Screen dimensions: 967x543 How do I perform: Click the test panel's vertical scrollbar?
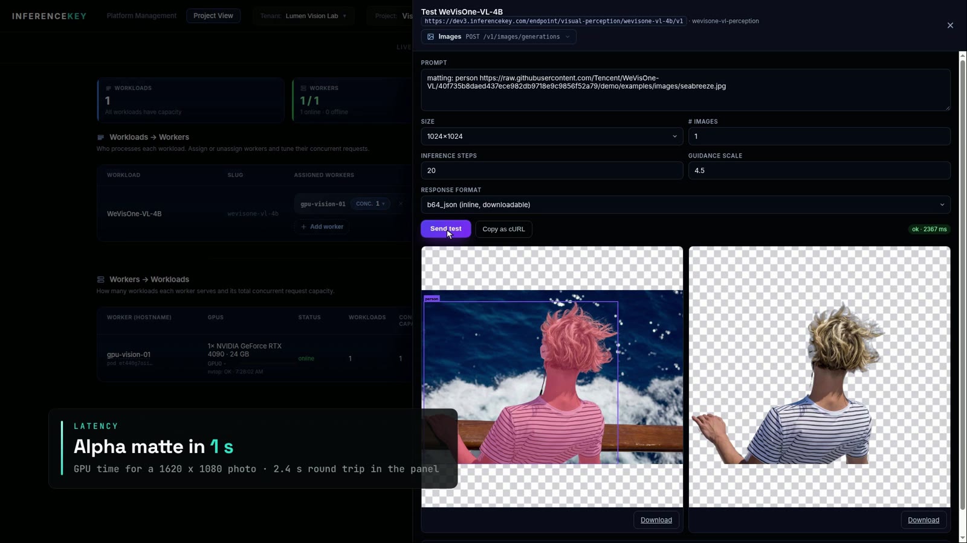[x=963, y=284]
